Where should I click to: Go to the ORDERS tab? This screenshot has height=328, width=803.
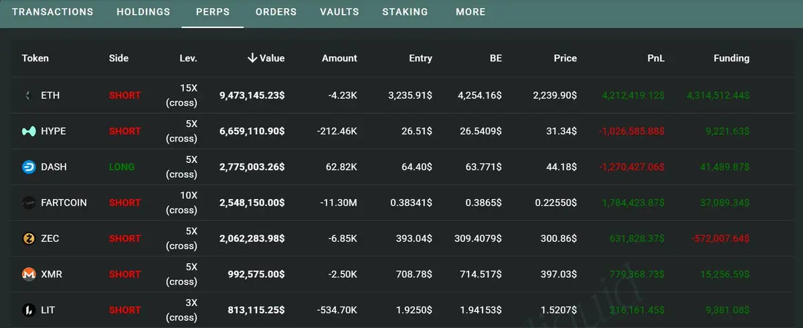point(276,12)
